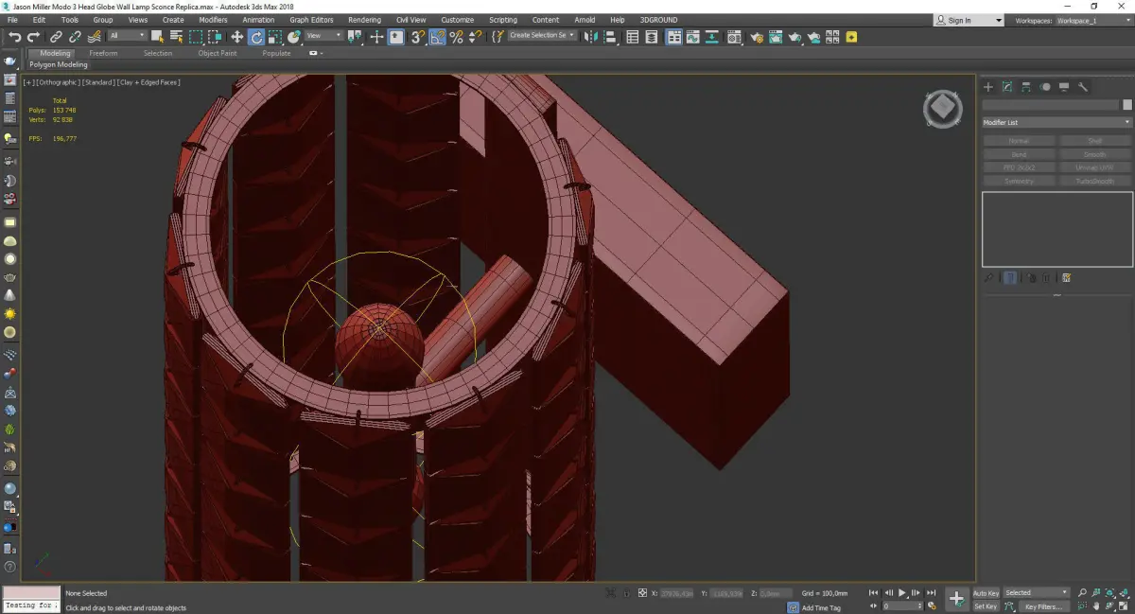Click the Symmetry modifier button
1135x614 pixels.
[1019, 181]
